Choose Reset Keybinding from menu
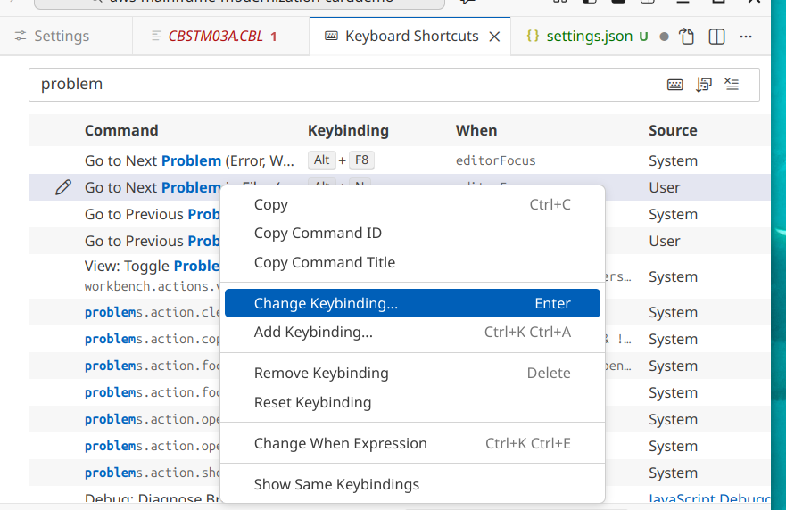Screen dimensions: 786x510 312,402
